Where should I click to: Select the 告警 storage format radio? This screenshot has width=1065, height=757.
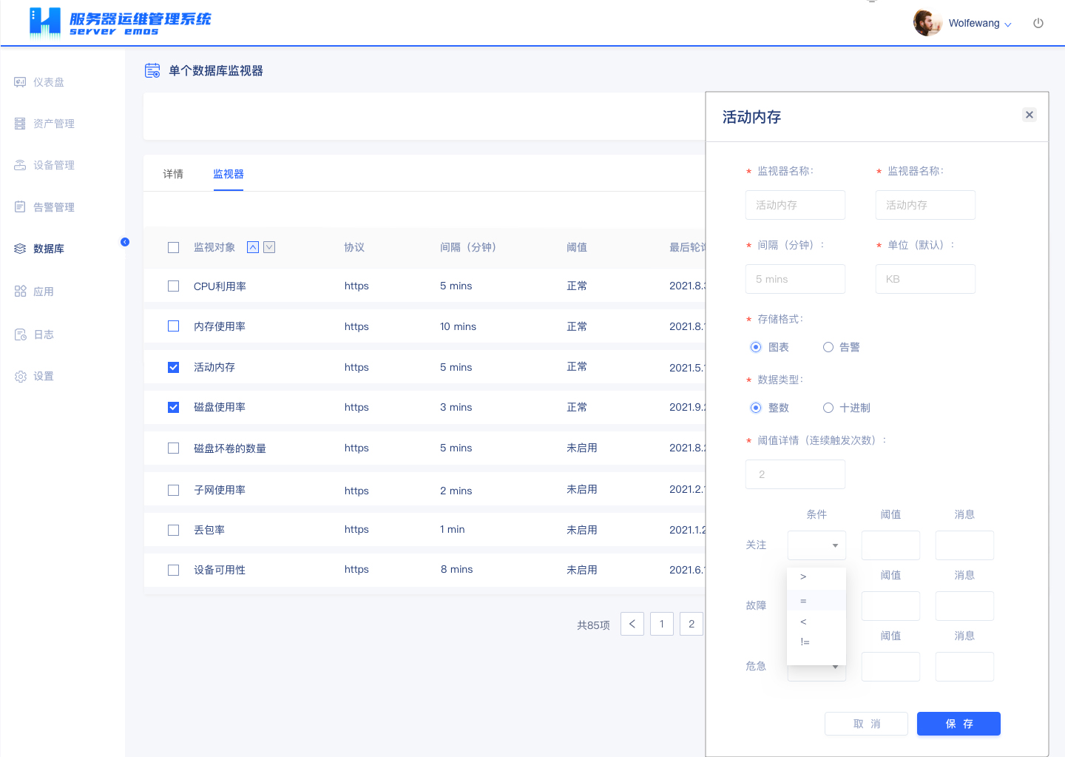(x=828, y=347)
